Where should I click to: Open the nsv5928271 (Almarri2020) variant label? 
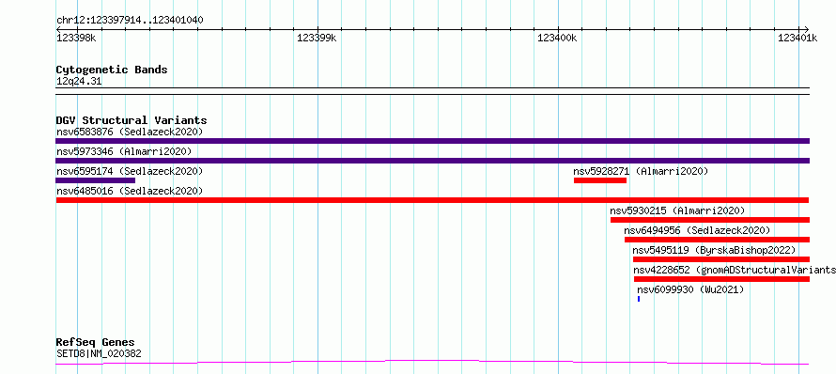[641, 171]
